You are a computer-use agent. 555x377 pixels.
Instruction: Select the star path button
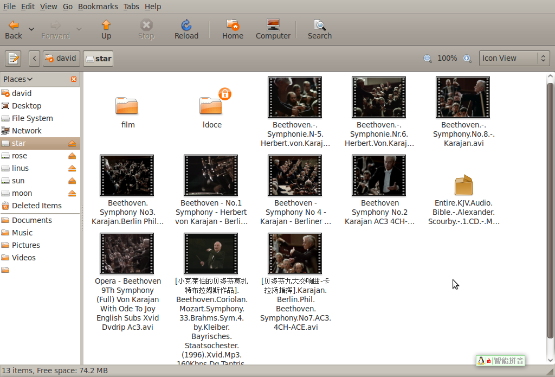tap(99, 59)
